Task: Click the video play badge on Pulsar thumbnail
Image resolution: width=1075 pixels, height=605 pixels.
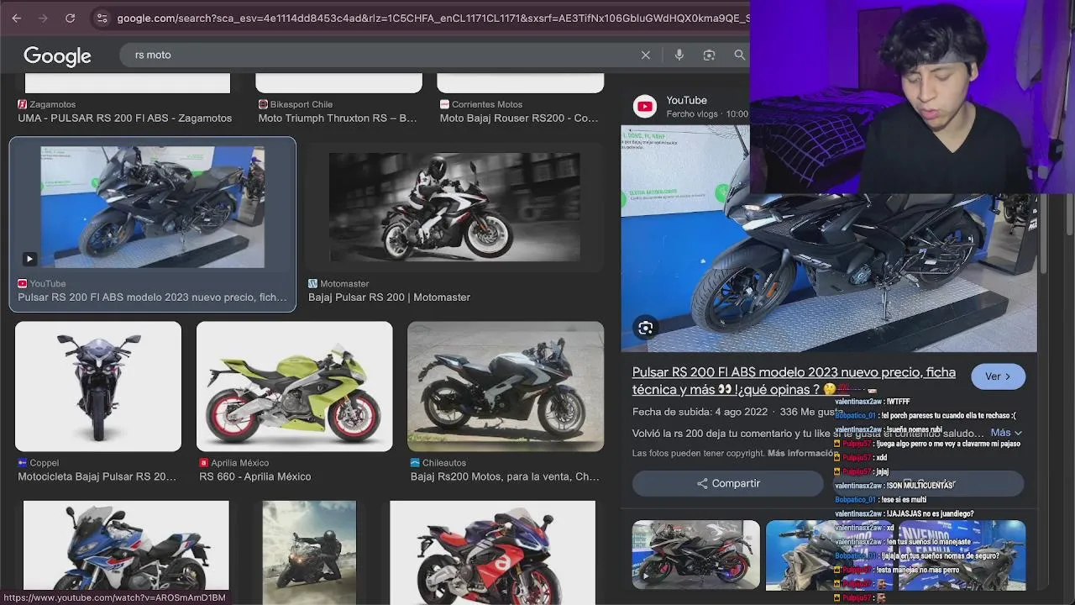Action: [29, 259]
